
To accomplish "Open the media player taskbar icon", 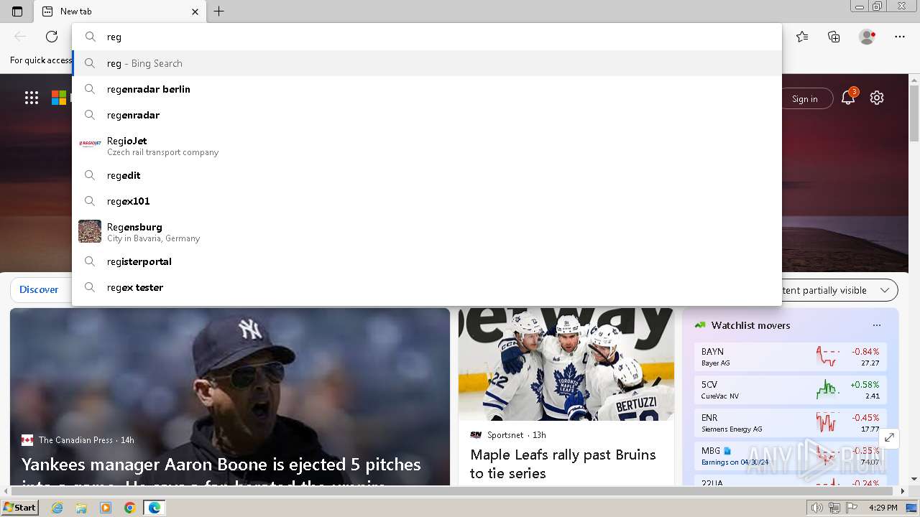I will tap(106, 508).
